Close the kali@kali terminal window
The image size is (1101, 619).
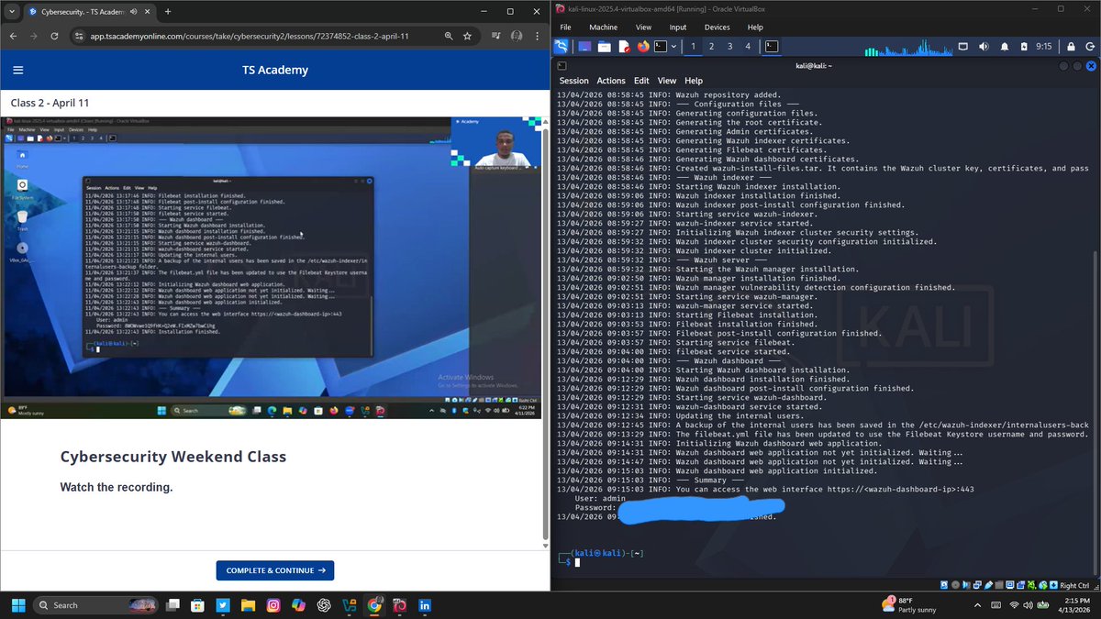(x=1091, y=66)
